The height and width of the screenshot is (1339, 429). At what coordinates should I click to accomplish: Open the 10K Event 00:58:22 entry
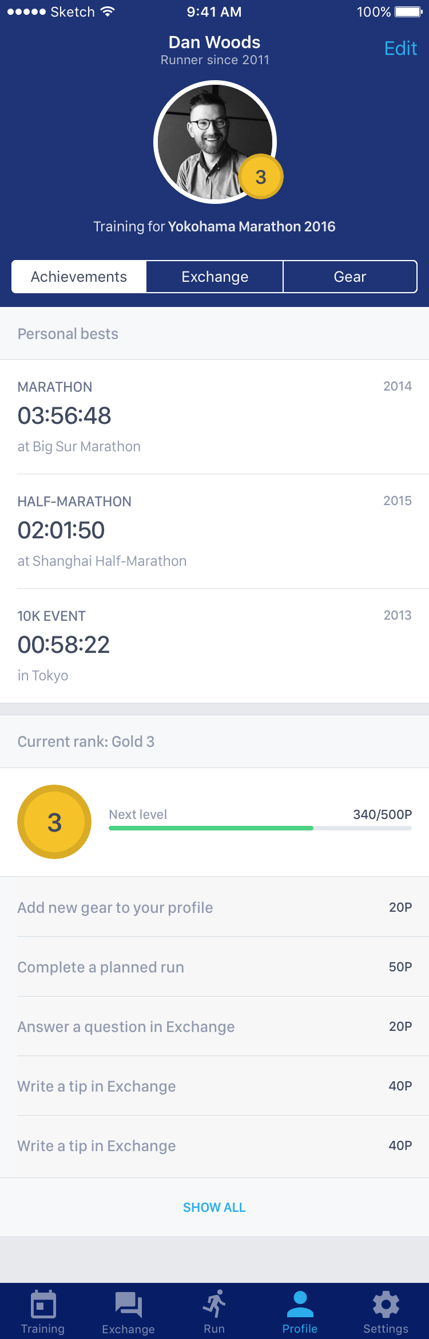(x=214, y=646)
